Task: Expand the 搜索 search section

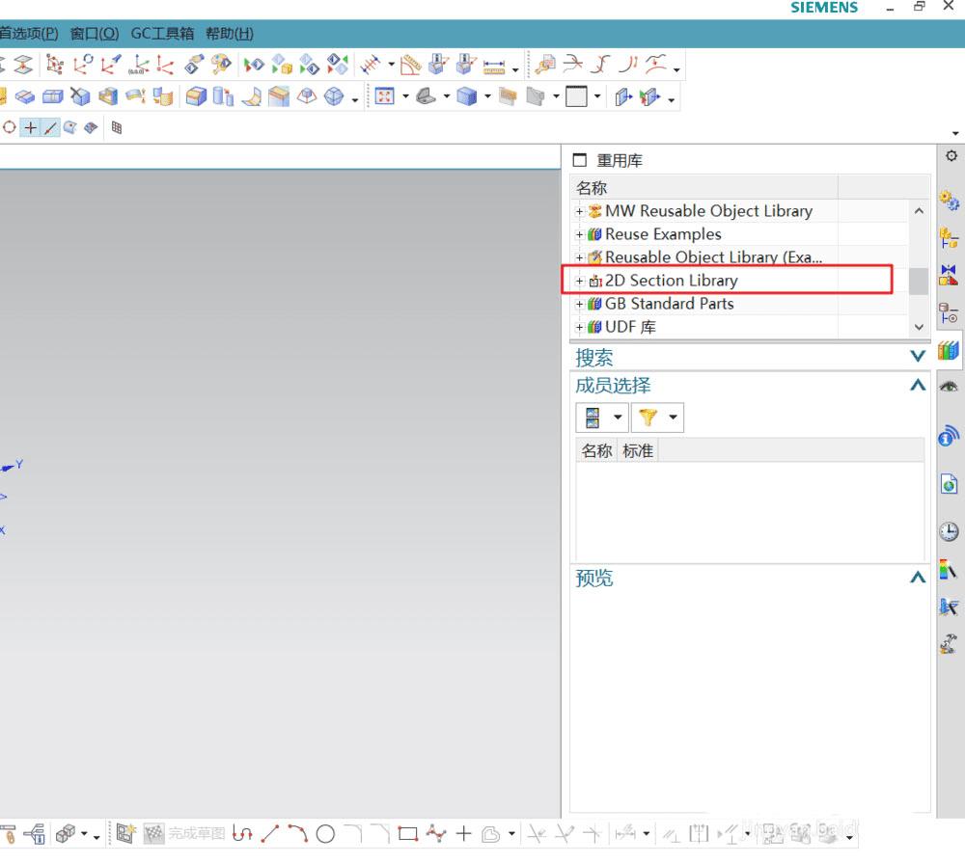Action: pos(918,356)
